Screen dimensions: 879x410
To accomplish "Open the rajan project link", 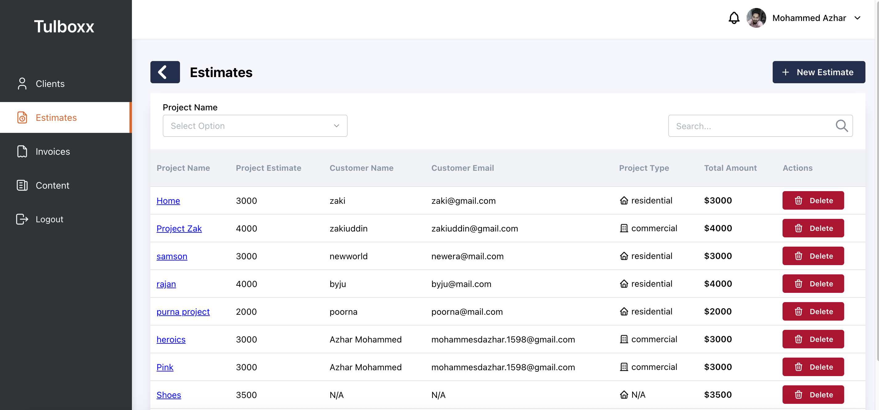I will coord(166,284).
